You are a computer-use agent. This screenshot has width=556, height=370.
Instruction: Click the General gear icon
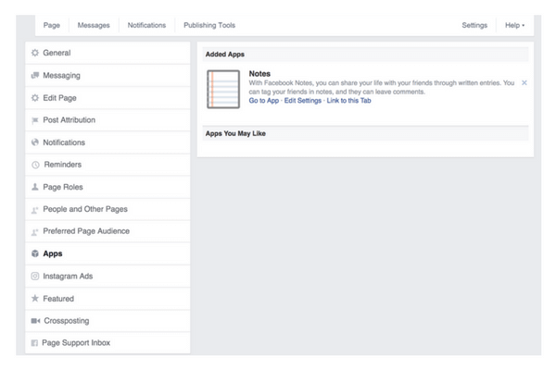click(x=35, y=53)
